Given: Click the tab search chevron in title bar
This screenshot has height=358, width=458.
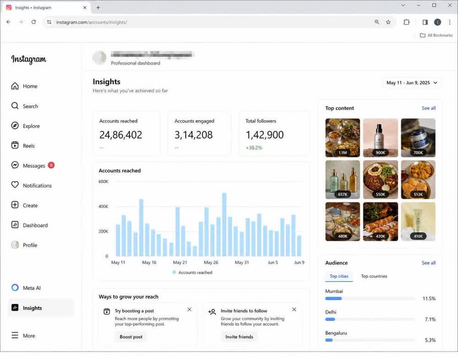Looking at the screenshot, I should (x=403, y=5).
